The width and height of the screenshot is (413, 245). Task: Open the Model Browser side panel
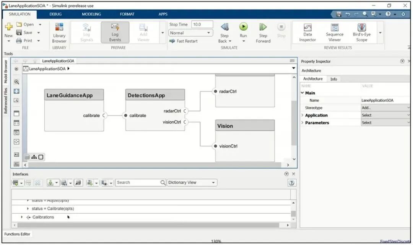coord(5,71)
